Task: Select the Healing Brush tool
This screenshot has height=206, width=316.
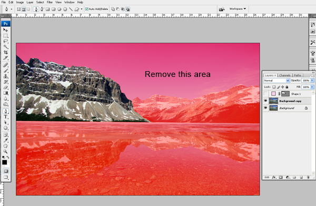Action: (5, 65)
